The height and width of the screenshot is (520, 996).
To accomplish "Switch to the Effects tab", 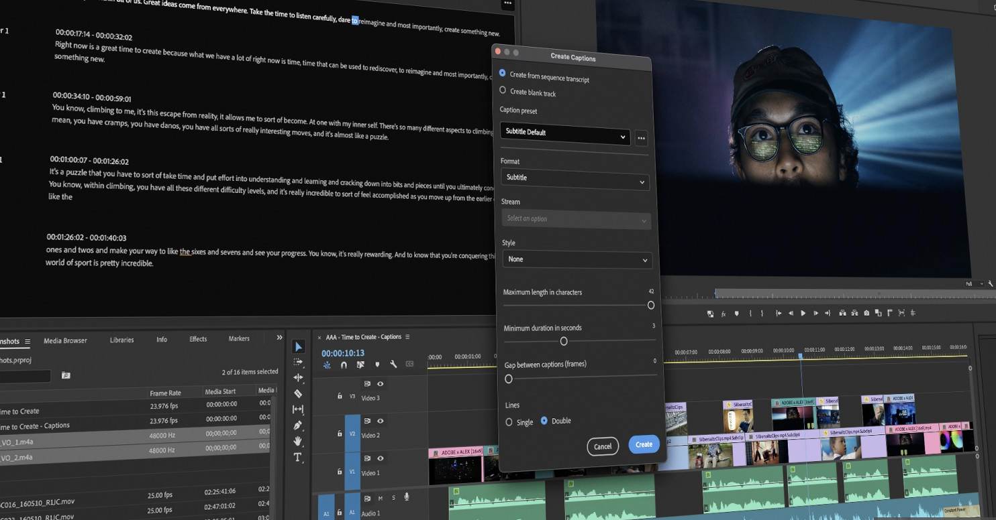I will (198, 339).
